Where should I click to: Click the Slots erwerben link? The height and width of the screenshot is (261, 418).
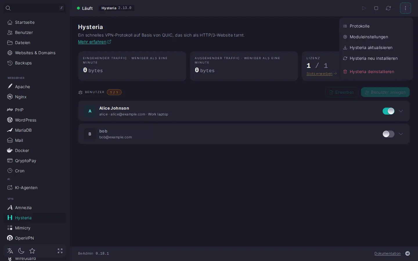pyautogui.click(x=322, y=74)
